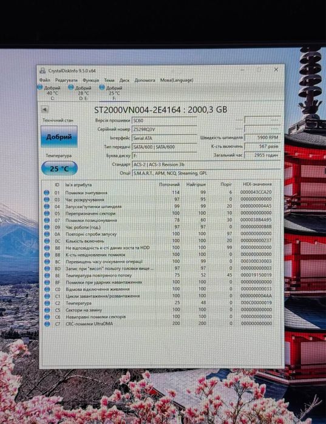Viewport: 326px width, 424px height.
Task: Click the transfer mode field SATA/600 | SATA/600
Action: click(x=165, y=147)
